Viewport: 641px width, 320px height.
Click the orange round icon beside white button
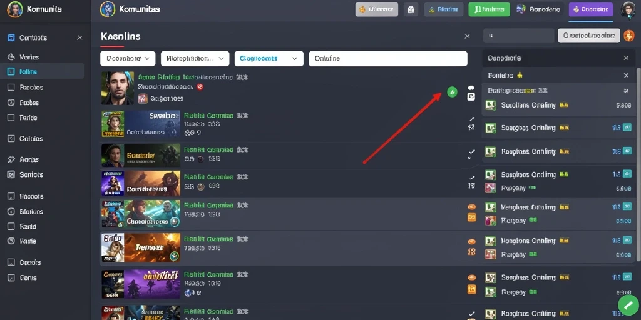pos(628,36)
